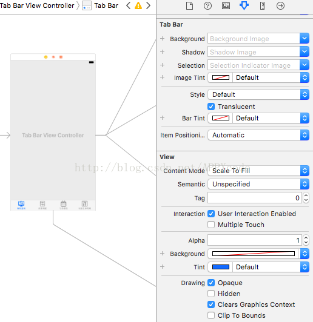Go to next issue with forward chevron
Screen dimensions: 313x322
click(148, 5)
